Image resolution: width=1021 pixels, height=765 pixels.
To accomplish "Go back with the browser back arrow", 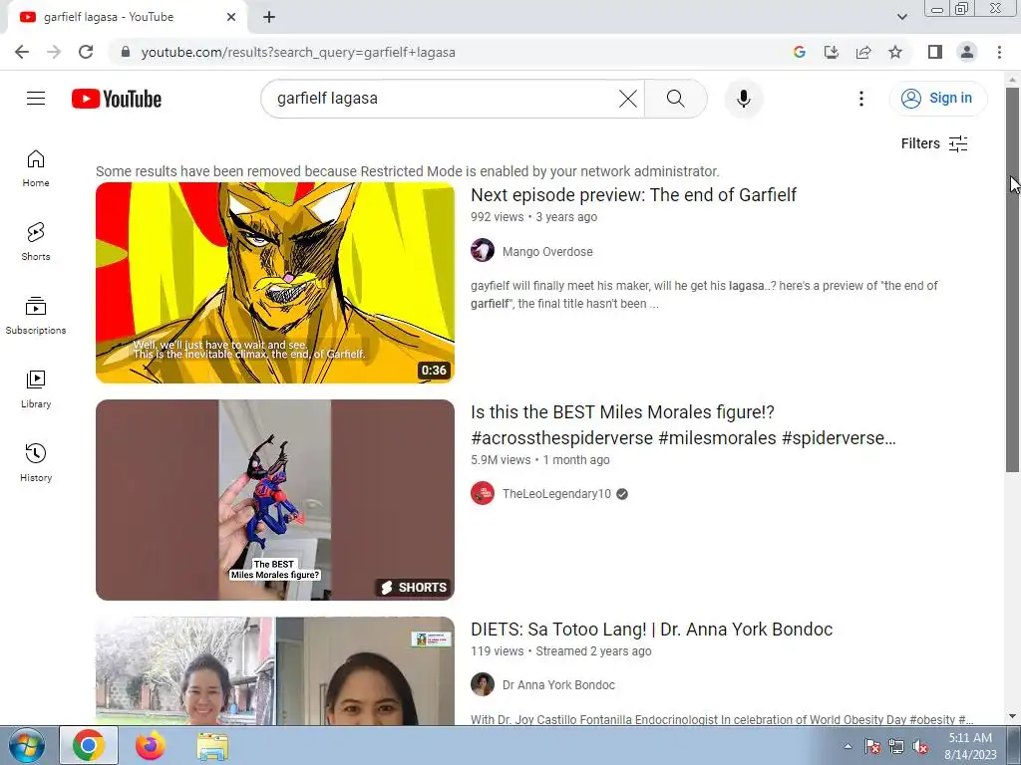I will point(22,52).
